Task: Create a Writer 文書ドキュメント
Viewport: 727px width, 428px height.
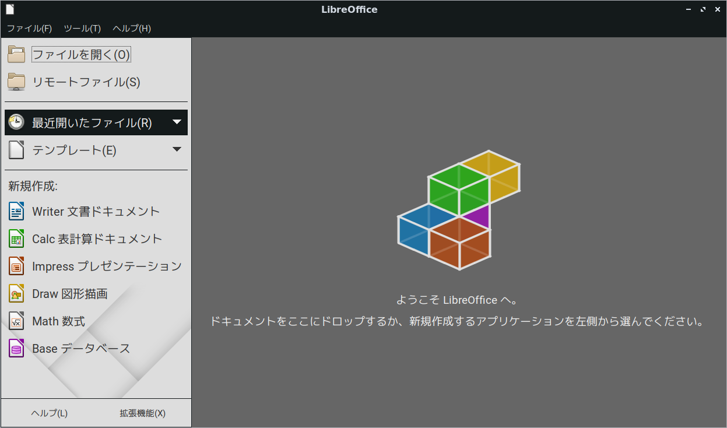Action: pyautogui.click(x=96, y=211)
